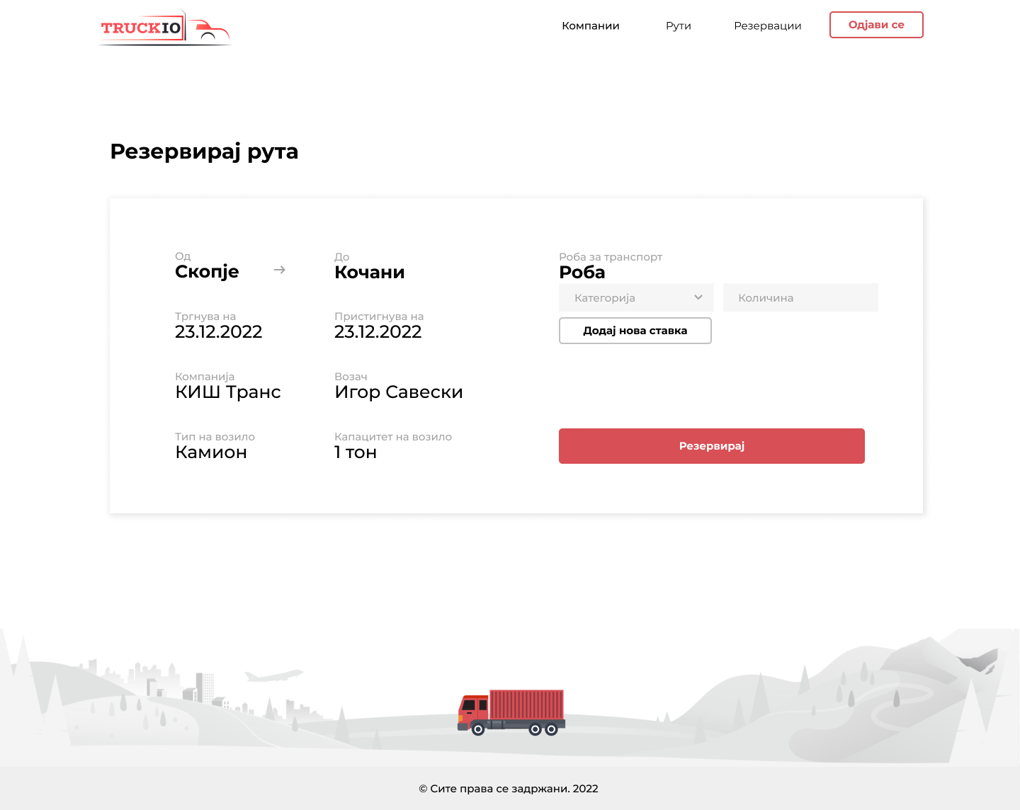Image resolution: width=1020 pixels, height=810 pixels.
Task: Click the chevron in the Категорија field
Action: 698,297
